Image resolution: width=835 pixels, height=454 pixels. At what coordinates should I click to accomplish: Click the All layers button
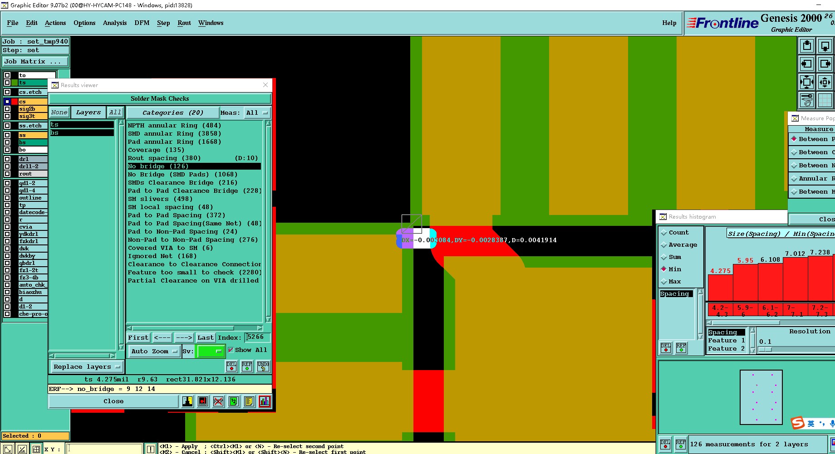[x=115, y=112]
